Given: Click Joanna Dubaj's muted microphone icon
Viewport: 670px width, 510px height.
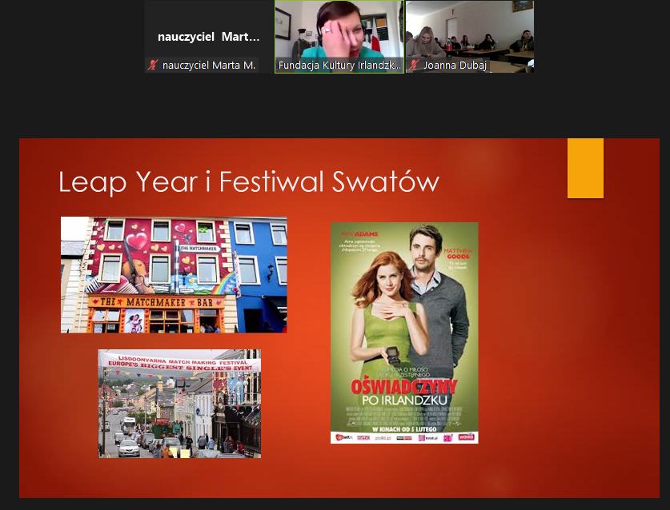Looking at the screenshot, I should pos(414,66).
